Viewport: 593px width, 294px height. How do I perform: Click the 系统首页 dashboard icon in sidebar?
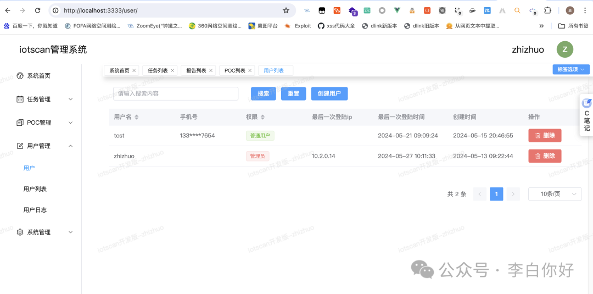(20, 76)
